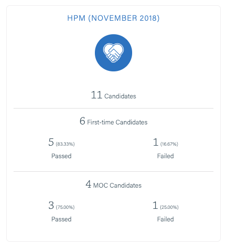Click the handshake heart icon
227x246 pixels.
113,53
